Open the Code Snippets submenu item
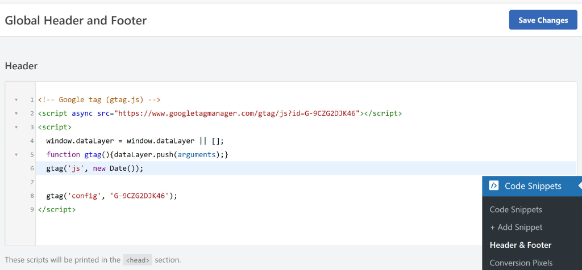582x270 pixels. coord(516,210)
